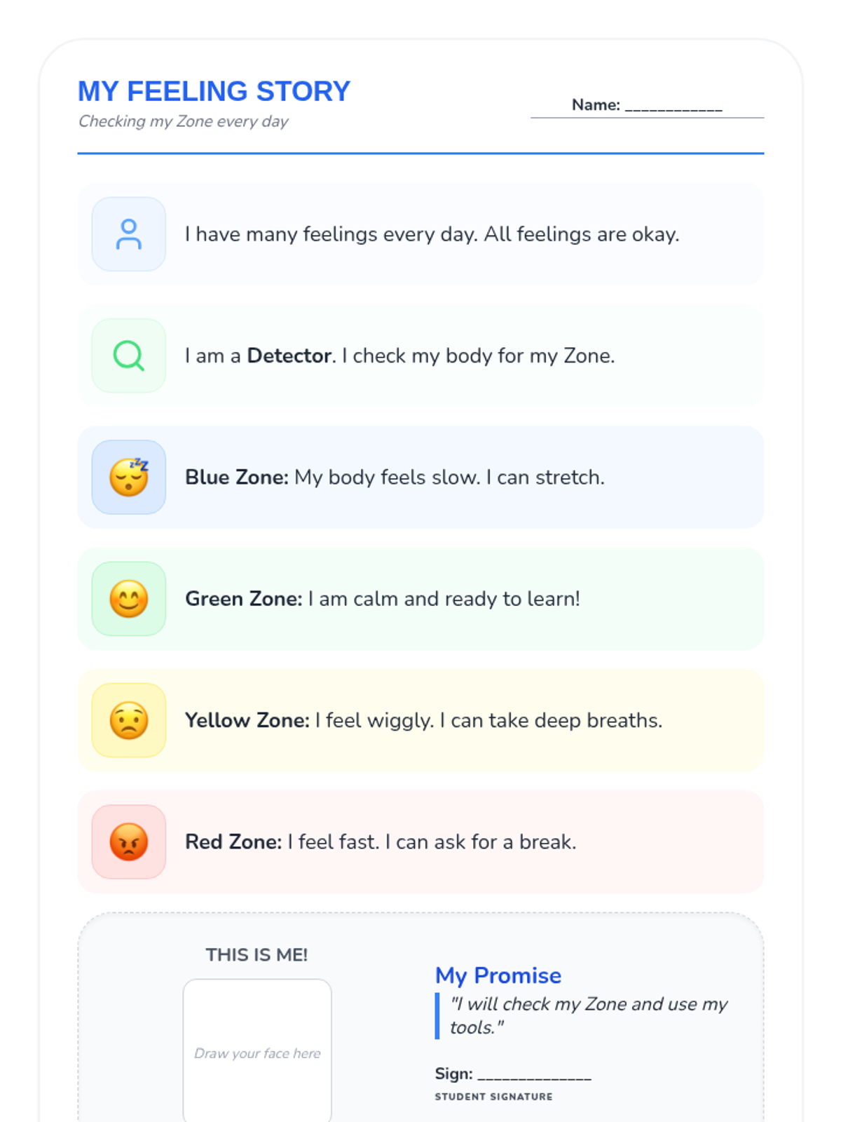Click the green magnifying glass icon
Image resolution: width=841 pixels, height=1122 pixels.
[128, 356]
